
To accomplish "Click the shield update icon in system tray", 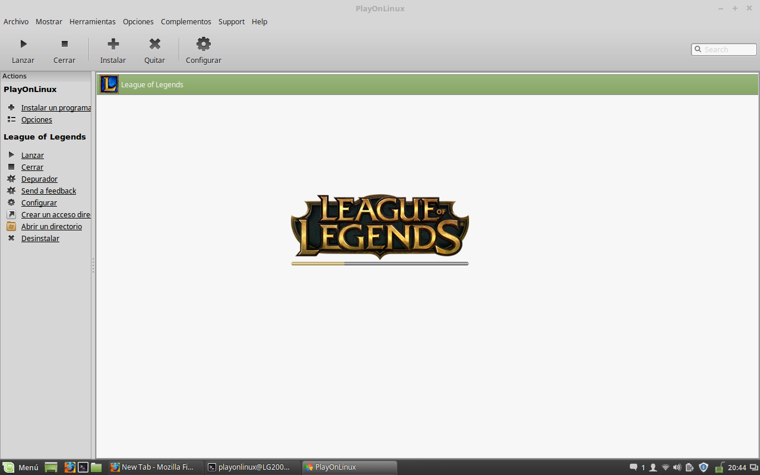I will click(704, 467).
